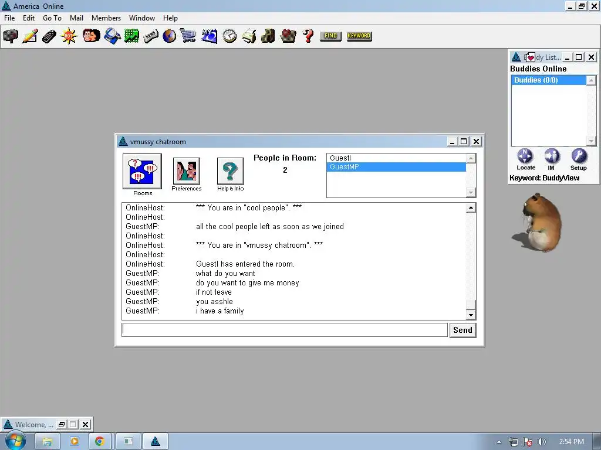Click "do you want to give me money" message
601x450 pixels.
pos(247,283)
